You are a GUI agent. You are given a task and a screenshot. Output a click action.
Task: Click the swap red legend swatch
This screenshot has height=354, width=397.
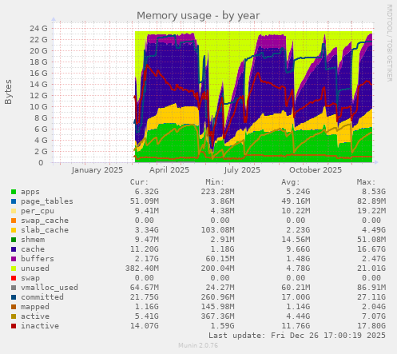[14, 278]
